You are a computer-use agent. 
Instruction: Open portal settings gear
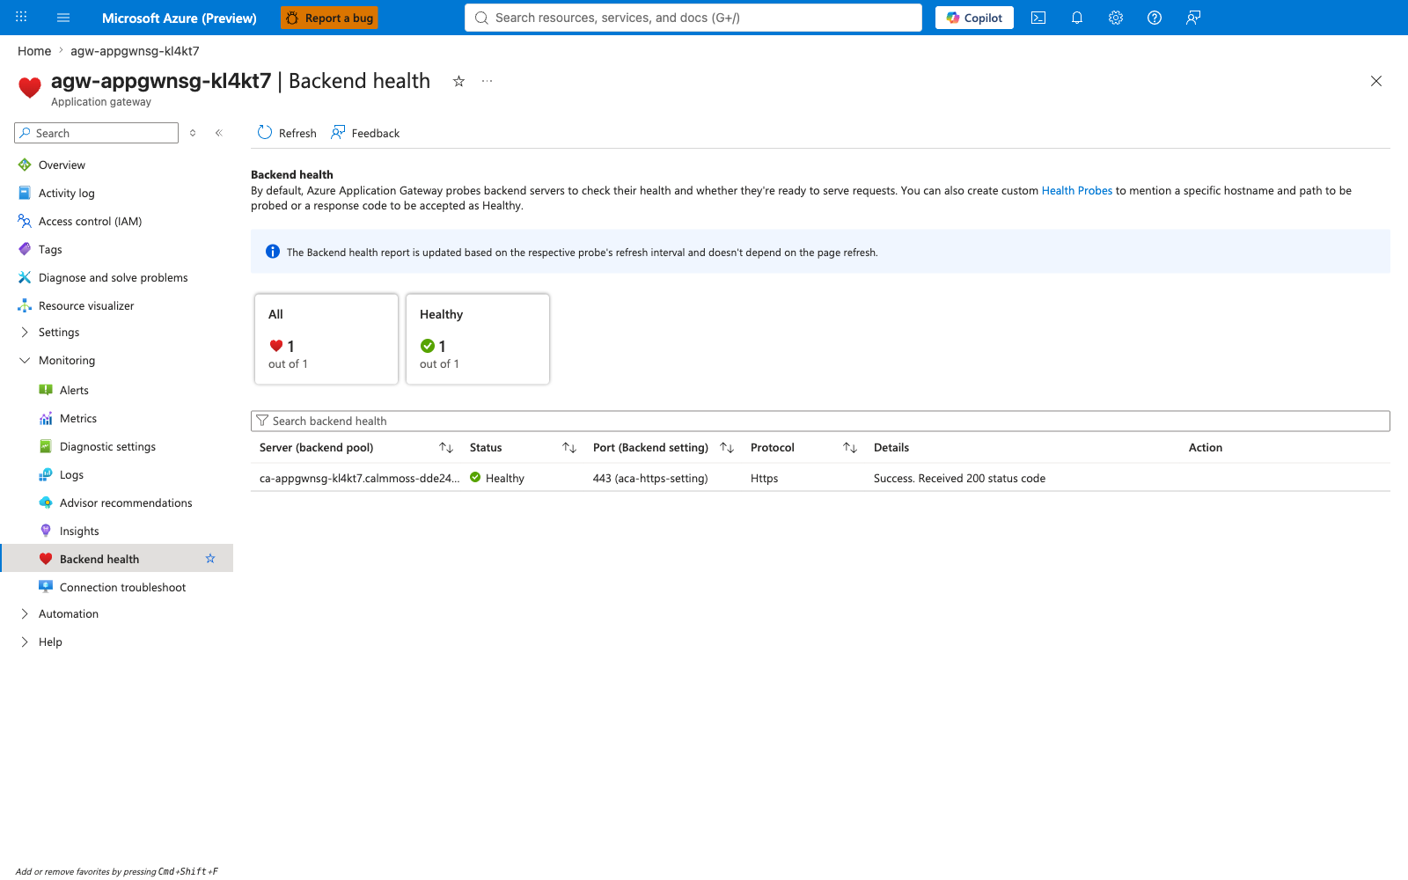[x=1116, y=18]
